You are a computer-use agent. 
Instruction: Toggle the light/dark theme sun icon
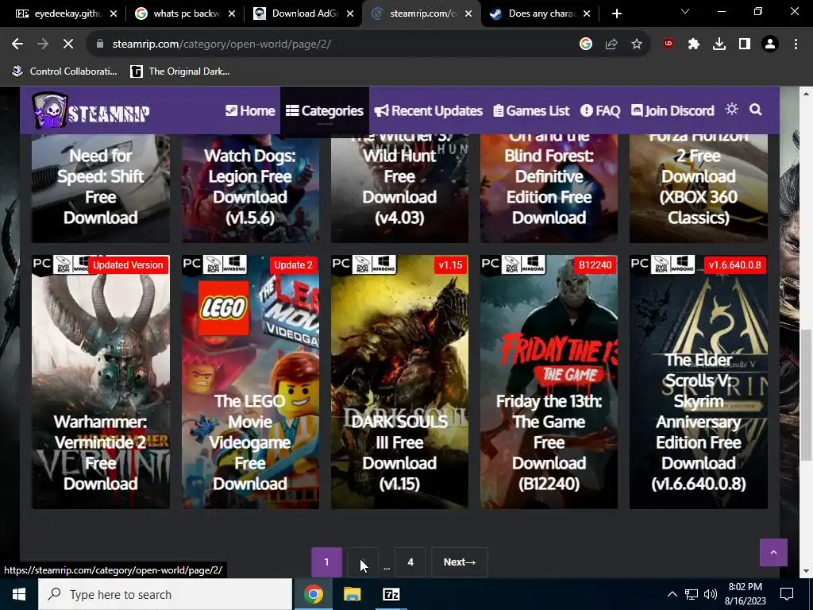click(731, 110)
